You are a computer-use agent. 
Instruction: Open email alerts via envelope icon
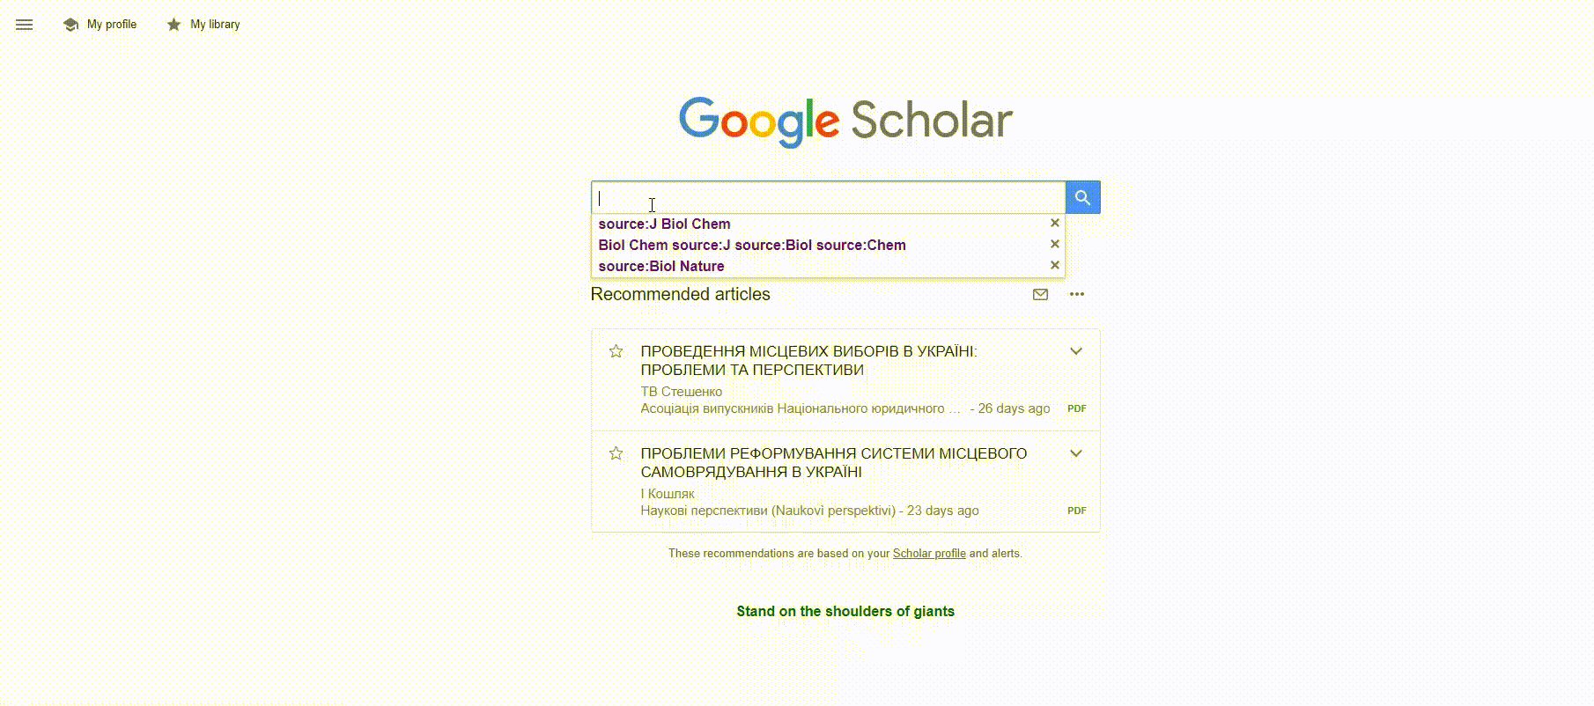(x=1040, y=294)
